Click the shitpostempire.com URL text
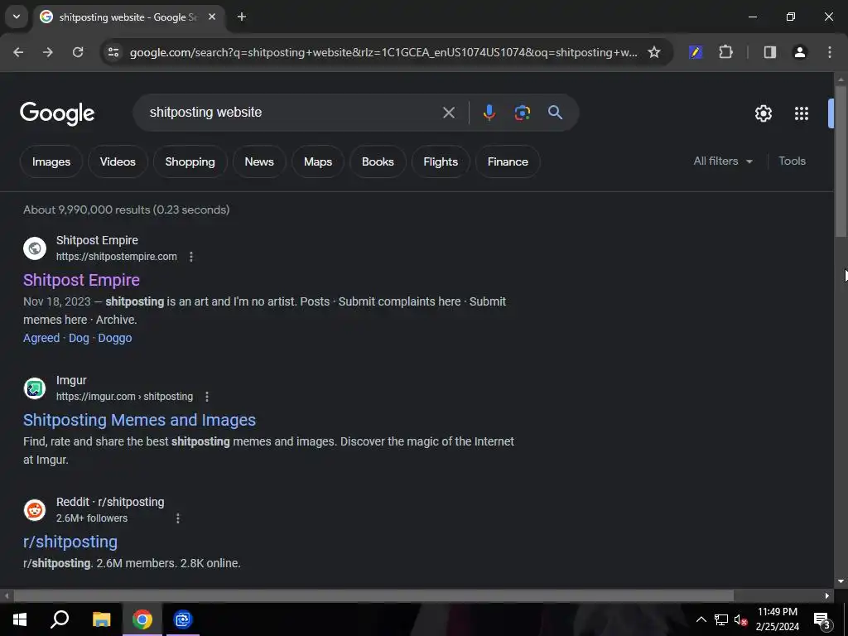 click(116, 257)
